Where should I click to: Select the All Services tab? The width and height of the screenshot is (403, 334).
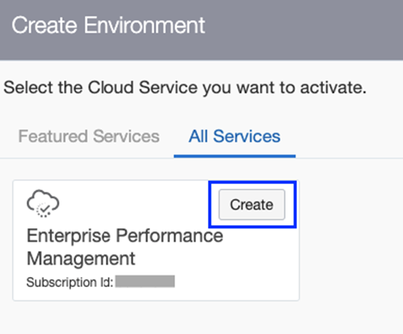pyautogui.click(x=235, y=136)
